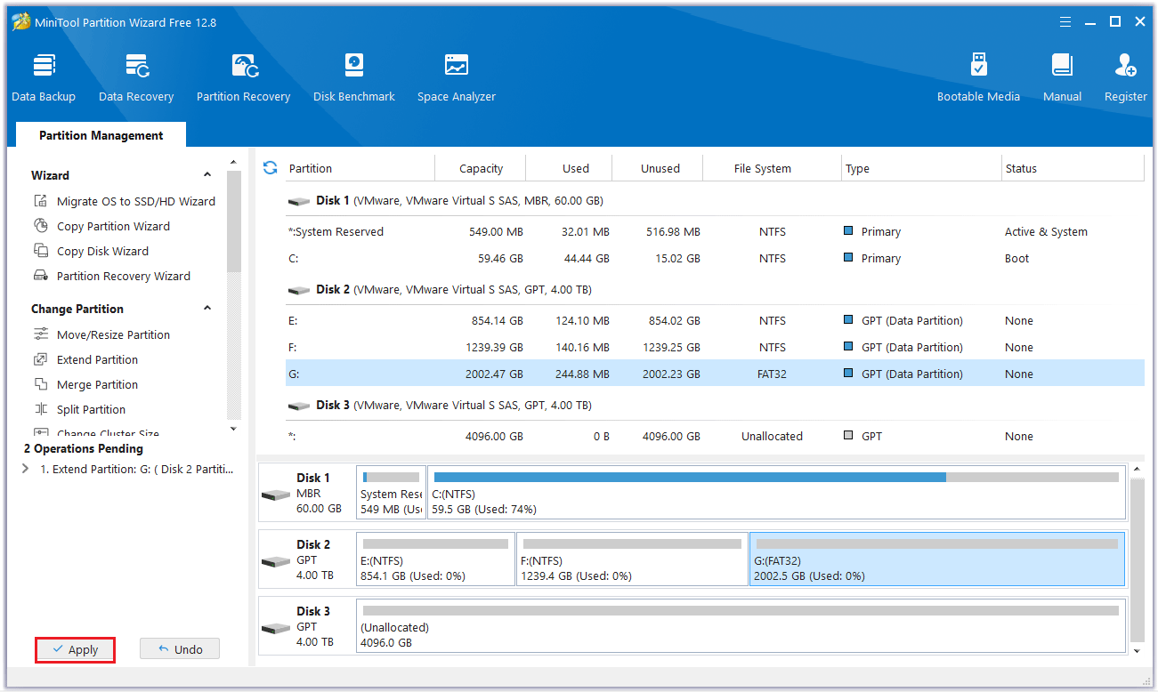Viewport: 1158px width, 692px height.
Task: Collapse the Wizard section
Action: click(207, 175)
